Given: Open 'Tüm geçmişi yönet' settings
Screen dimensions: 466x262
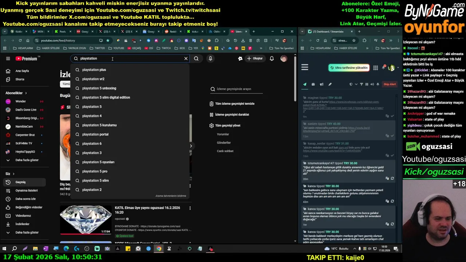Looking at the screenshot, I should (225, 126).
